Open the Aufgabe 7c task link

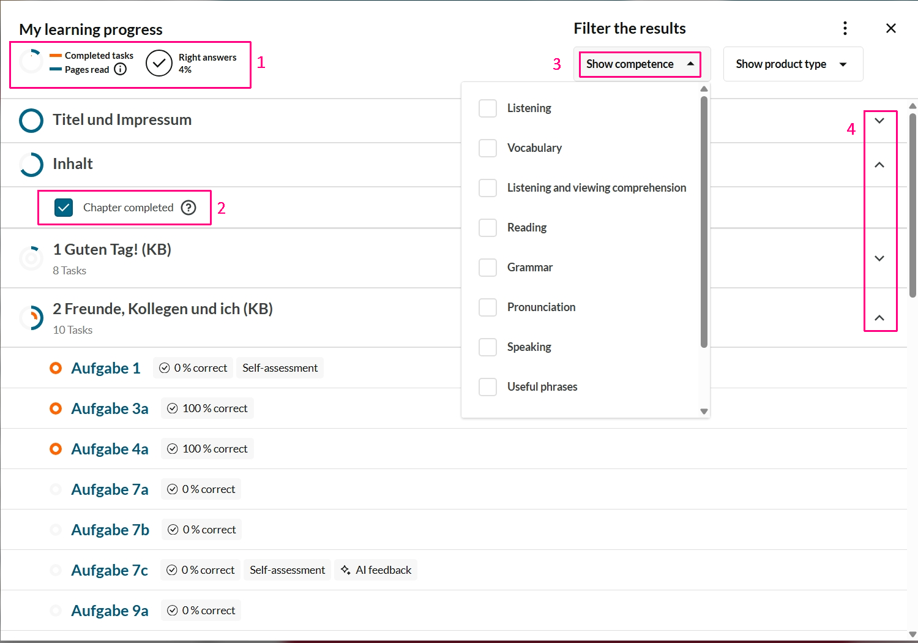(x=110, y=570)
